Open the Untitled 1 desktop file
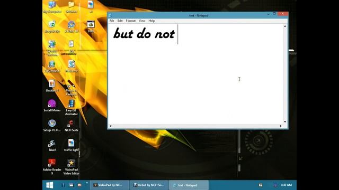This screenshot has height=190, width=339. (52, 85)
